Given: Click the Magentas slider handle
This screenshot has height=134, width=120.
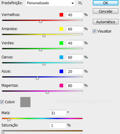Looking at the screenshot, I should 47,92.
